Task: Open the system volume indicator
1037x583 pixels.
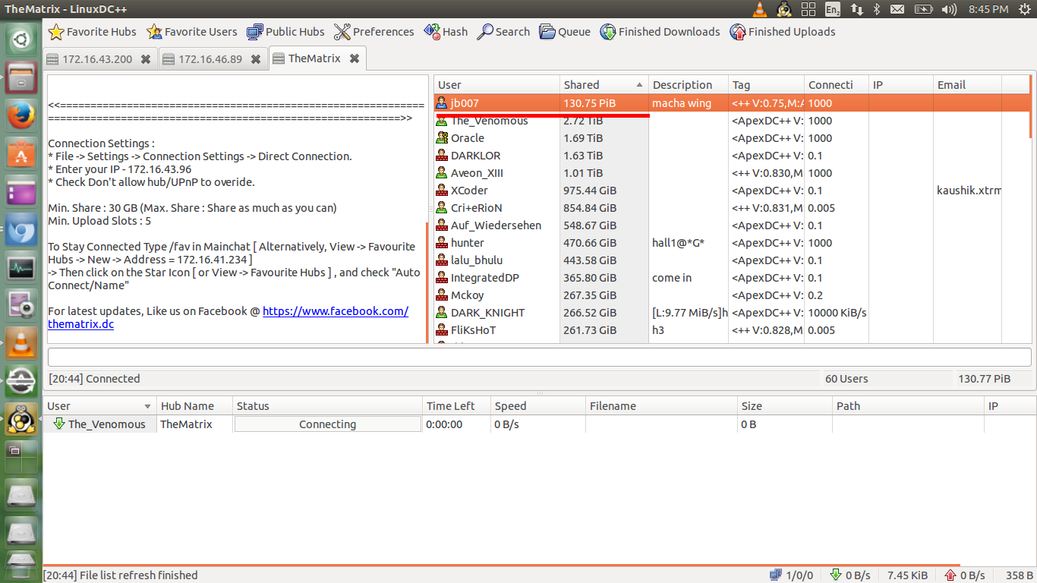Action: click(948, 9)
